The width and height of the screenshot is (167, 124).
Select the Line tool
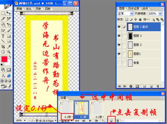coord(3,41)
